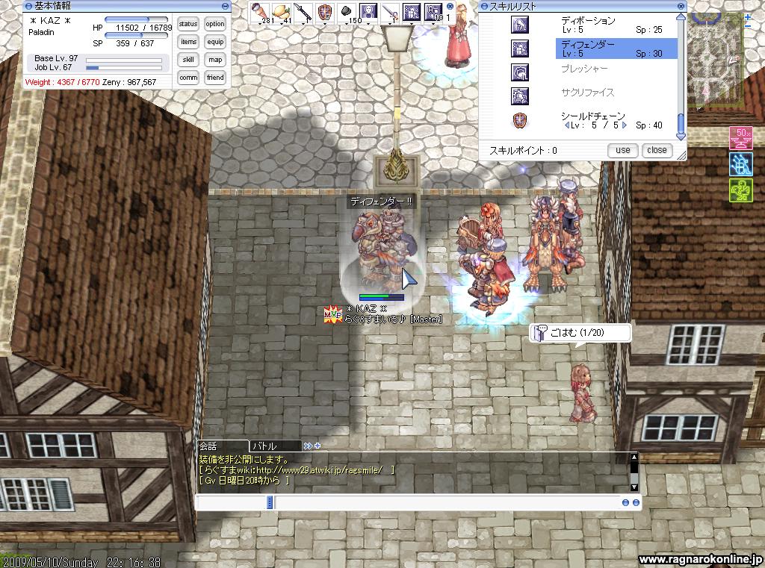Equip the silver sword in hotbar
This screenshot has width=765, height=568.
(x=389, y=12)
